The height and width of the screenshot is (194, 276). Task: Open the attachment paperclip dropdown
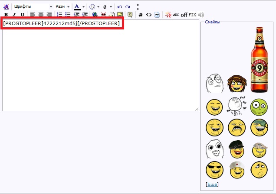(111, 7)
